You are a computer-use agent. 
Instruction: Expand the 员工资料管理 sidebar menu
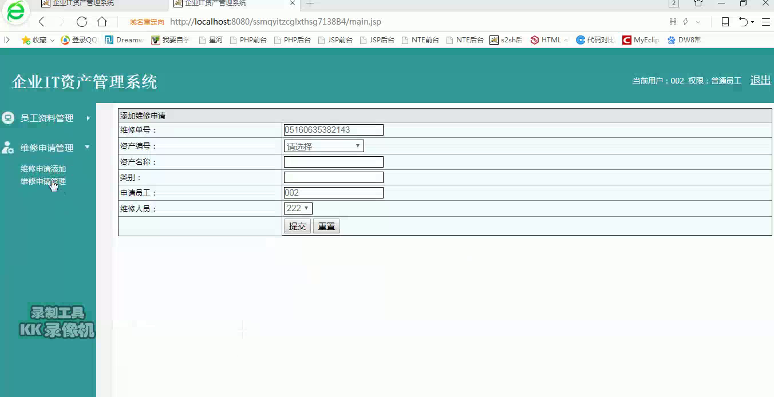(x=47, y=118)
